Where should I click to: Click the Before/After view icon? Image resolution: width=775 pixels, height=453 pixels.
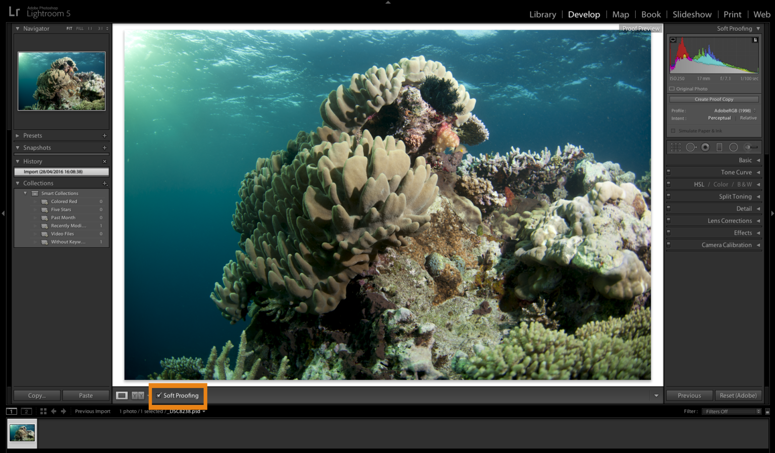coord(137,395)
